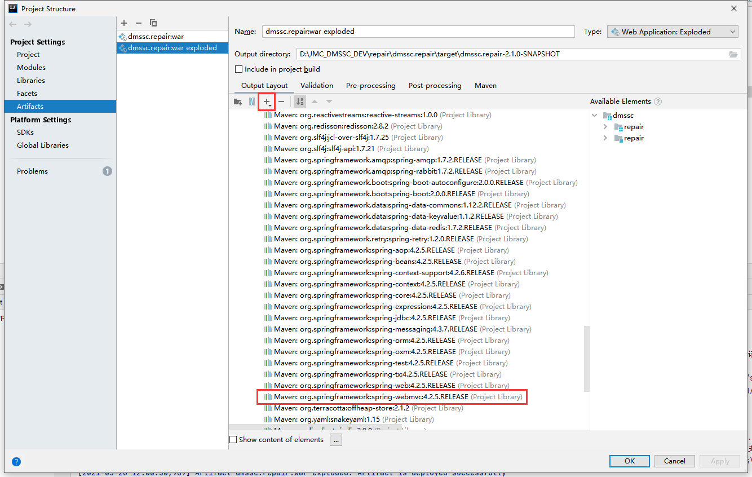The width and height of the screenshot is (752, 477).
Task: Click the Apply button
Action: click(720, 461)
